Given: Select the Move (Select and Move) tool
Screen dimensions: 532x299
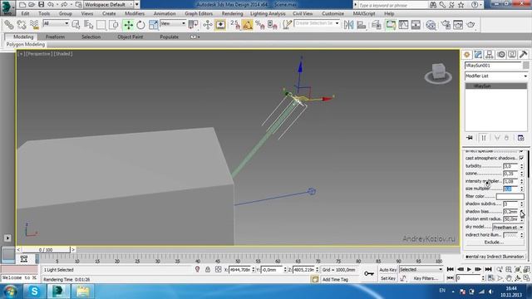Looking at the screenshot, I should pyautogui.click(x=128, y=25).
